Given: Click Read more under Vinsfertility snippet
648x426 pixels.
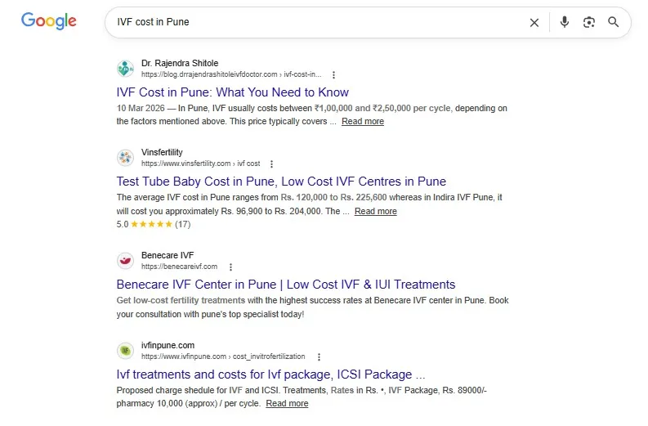Looking at the screenshot, I should click(x=375, y=211).
